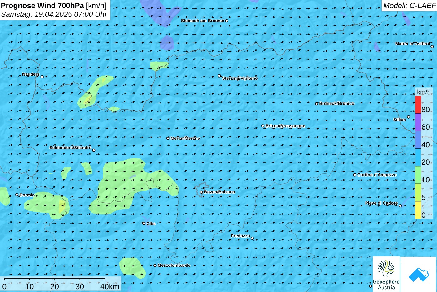Select the cyan 20–40 km/h legend segment
The image size is (437, 292).
418,157
